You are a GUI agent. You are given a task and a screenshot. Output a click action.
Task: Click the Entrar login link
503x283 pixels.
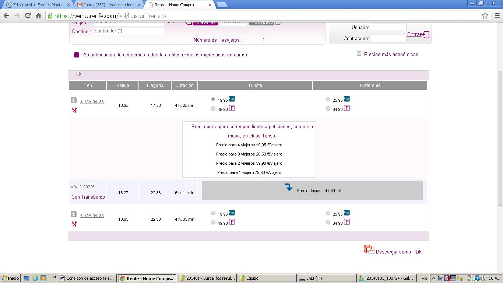coord(418,34)
